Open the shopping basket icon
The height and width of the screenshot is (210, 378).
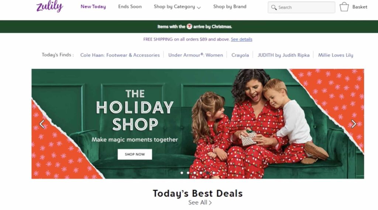[344, 7]
